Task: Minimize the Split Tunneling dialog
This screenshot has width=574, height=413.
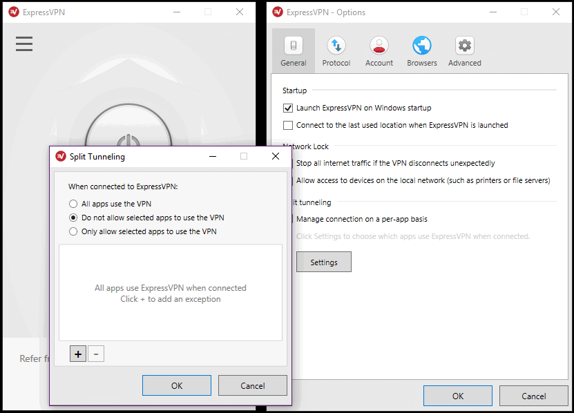Action: pos(213,156)
